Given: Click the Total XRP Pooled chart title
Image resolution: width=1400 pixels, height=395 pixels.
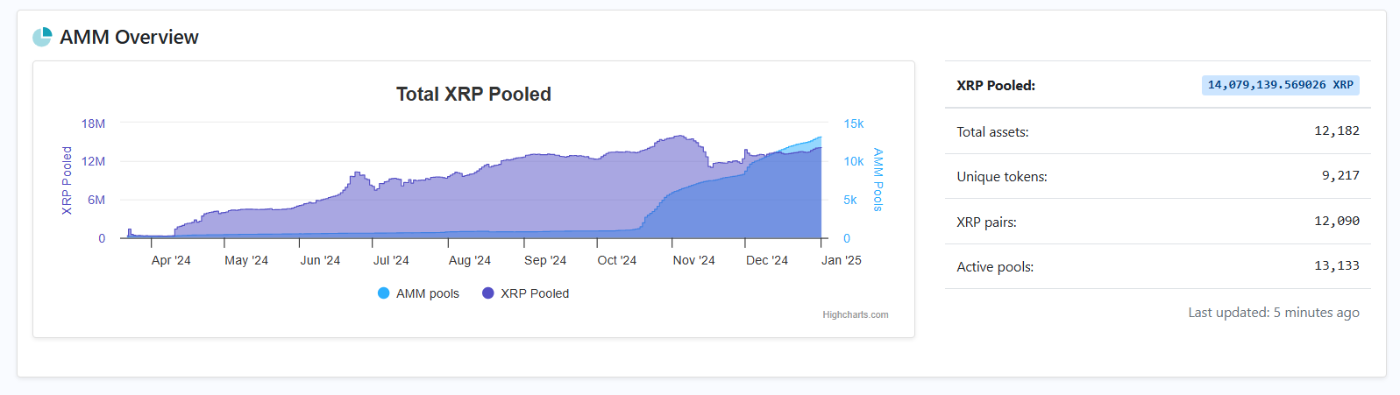Looking at the screenshot, I should click(x=473, y=94).
